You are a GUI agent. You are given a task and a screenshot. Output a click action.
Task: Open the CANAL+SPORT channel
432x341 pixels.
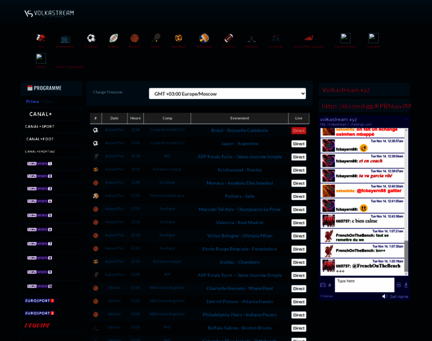(x=40, y=126)
